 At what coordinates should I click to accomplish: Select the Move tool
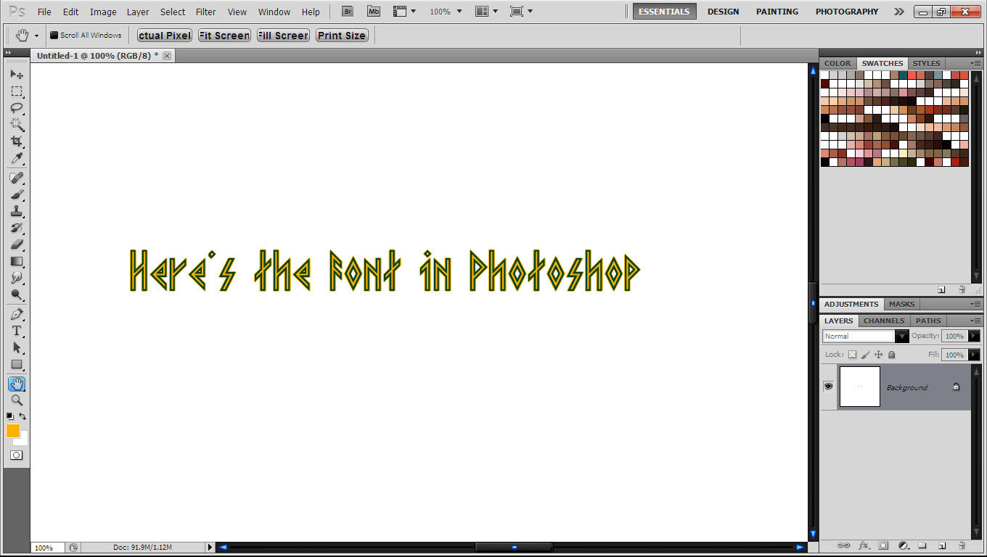point(16,75)
